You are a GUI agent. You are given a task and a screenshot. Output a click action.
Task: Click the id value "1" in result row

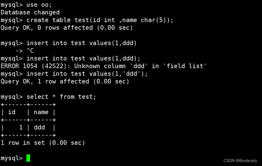pyautogui.click(x=21, y=127)
